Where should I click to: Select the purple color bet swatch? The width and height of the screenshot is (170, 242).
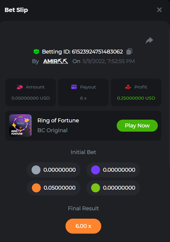[96, 170]
